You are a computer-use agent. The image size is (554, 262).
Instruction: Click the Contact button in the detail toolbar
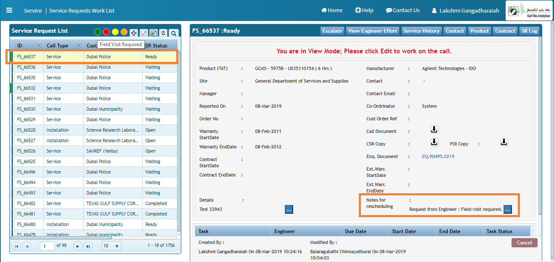click(455, 31)
